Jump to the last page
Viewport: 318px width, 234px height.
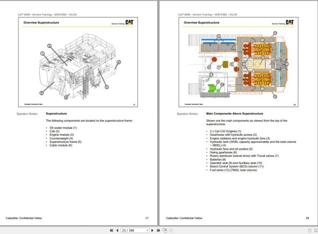point(158,230)
